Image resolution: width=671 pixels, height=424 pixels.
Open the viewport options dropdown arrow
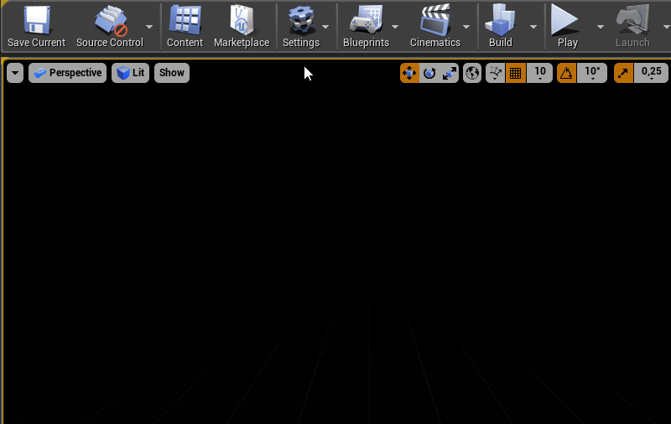(15, 73)
